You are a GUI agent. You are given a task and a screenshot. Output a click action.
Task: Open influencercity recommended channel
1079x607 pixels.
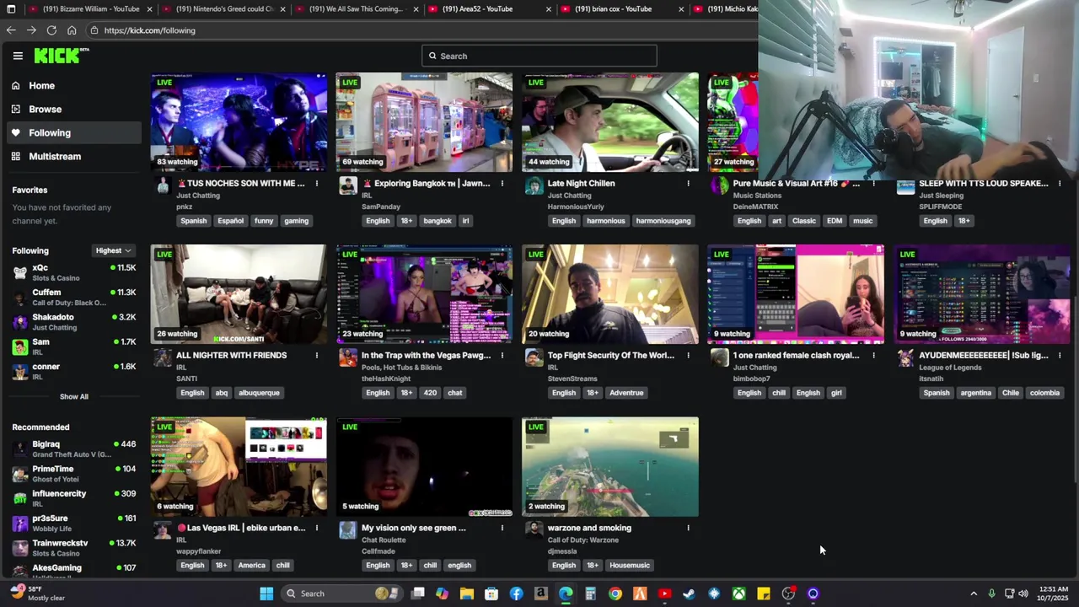73,498
